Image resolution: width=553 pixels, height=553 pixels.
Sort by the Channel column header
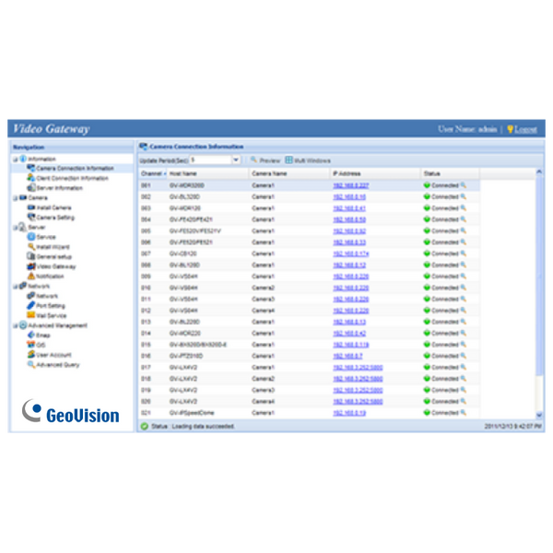coord(153,173)
